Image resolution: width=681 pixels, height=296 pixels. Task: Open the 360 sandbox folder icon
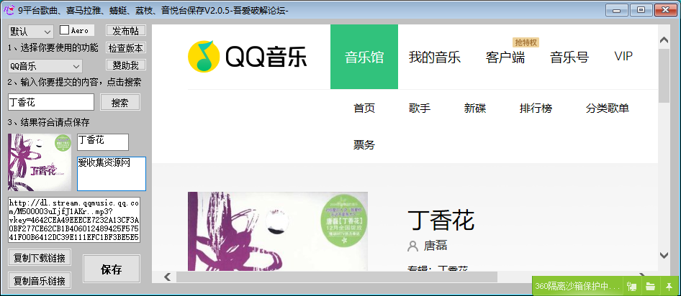point(650,286)
